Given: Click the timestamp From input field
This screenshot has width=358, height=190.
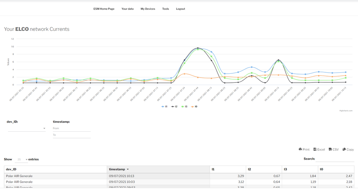Looking at the screenshot, I should click(71, 129).
